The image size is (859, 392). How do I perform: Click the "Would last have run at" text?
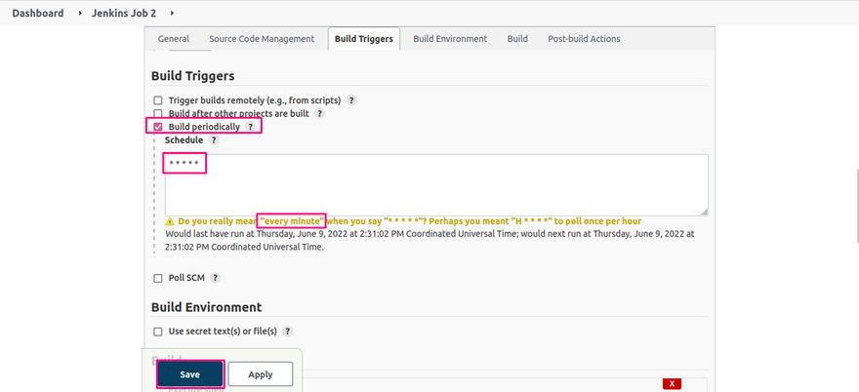pos(429,240)
